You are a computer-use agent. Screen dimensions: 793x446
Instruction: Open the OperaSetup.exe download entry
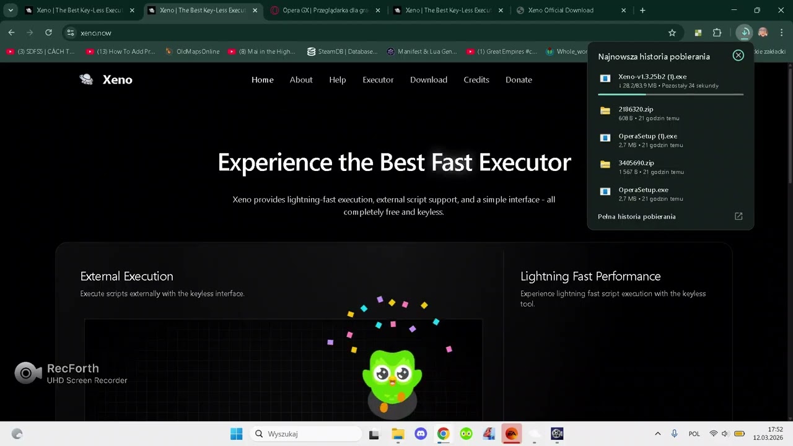pos(670,194)
